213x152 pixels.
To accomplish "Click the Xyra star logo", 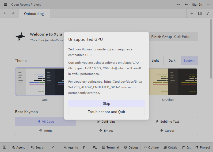I will (20, 37).
